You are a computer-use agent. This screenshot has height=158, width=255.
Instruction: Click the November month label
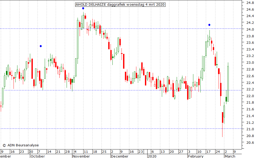[x=81, y=156]
